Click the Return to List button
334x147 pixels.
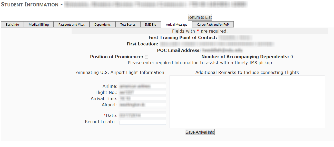pos(200,17)
